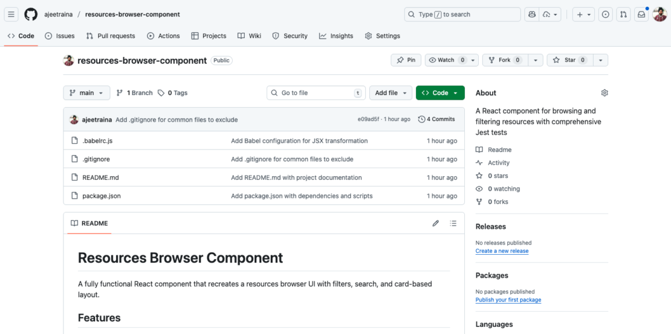Screen dimensions: 671x334
Task: Open the notifications inbox icon
Action: click(641, 15)
